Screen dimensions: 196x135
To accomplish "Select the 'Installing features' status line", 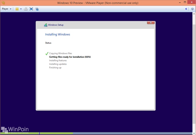I will 58,61.
